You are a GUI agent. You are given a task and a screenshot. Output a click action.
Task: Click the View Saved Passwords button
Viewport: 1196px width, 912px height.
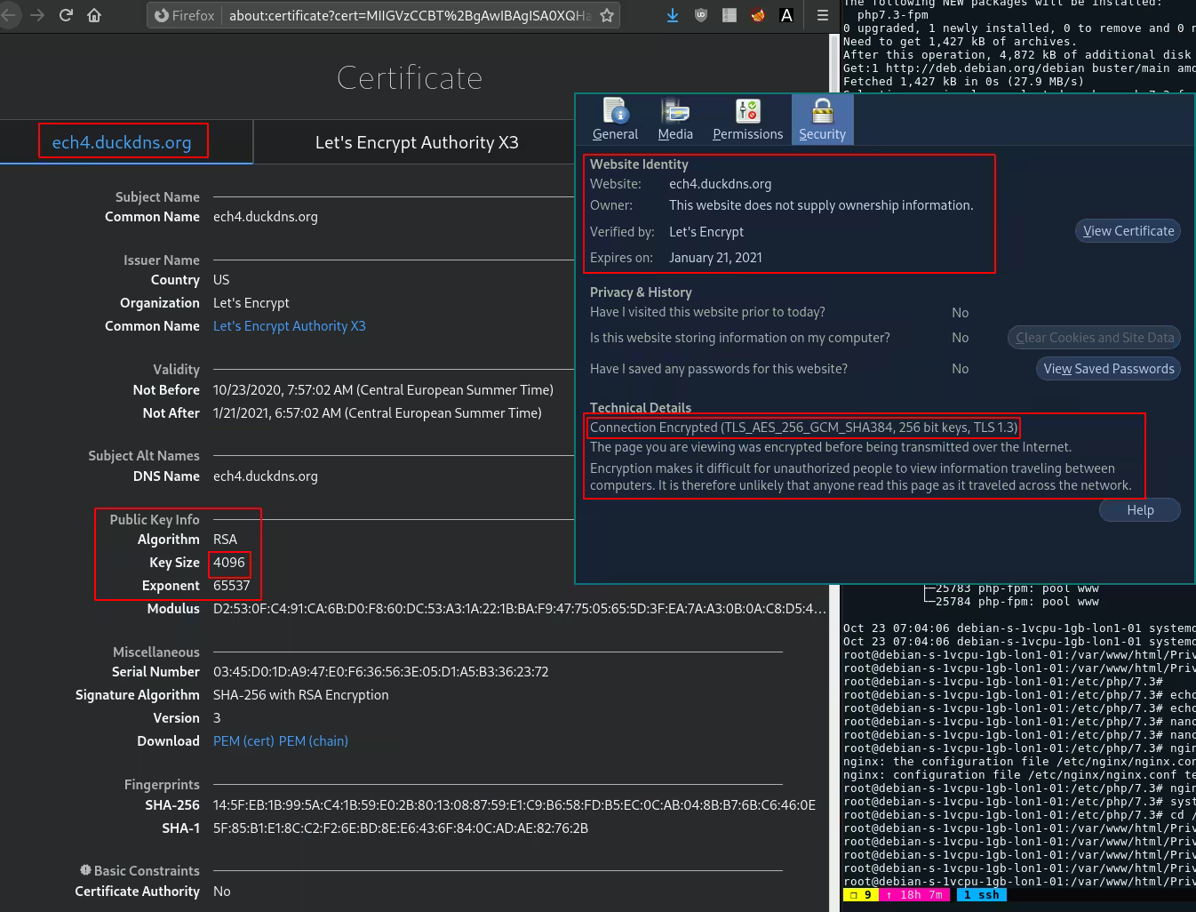(1109, 369)
